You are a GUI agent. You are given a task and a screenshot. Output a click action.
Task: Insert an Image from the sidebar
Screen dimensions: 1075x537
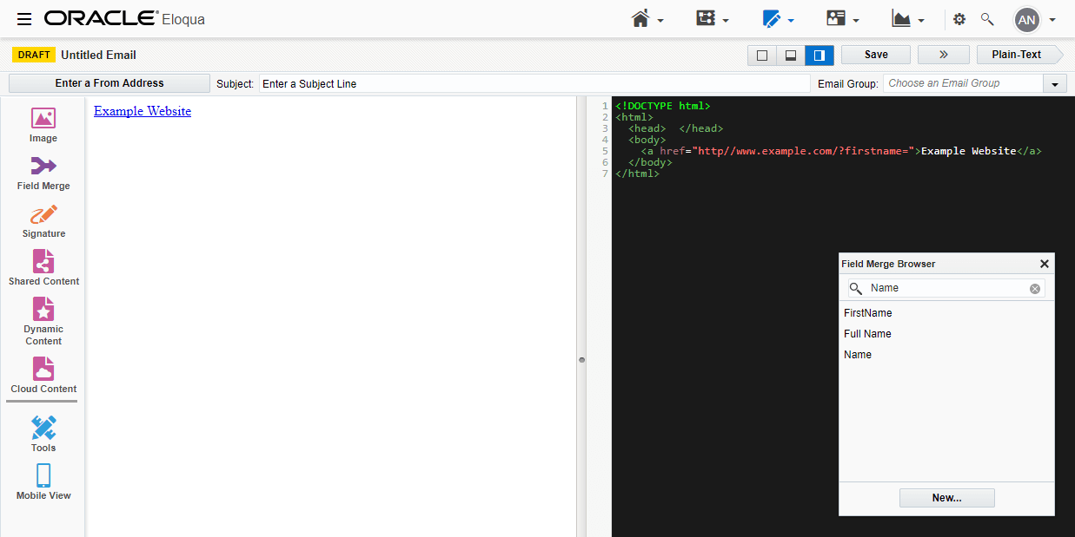click(x=43, y=125)
